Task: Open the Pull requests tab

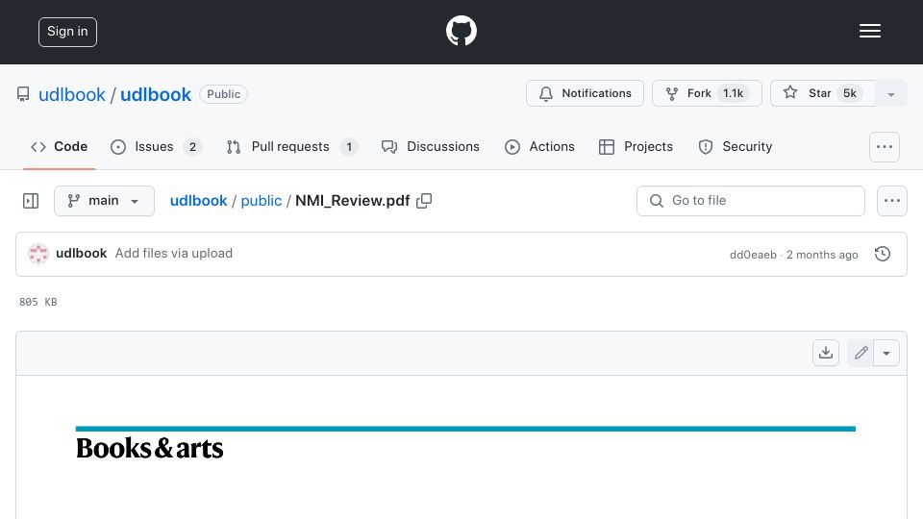Action: point(291,146)
